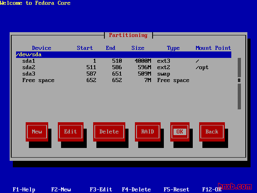The height and width of the screenshot is (193, 257).
Task: Click the F12-OK shortcut label
Action: point(212,189)
